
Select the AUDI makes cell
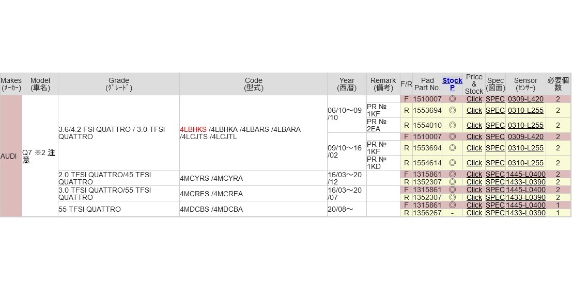[11, 156]
